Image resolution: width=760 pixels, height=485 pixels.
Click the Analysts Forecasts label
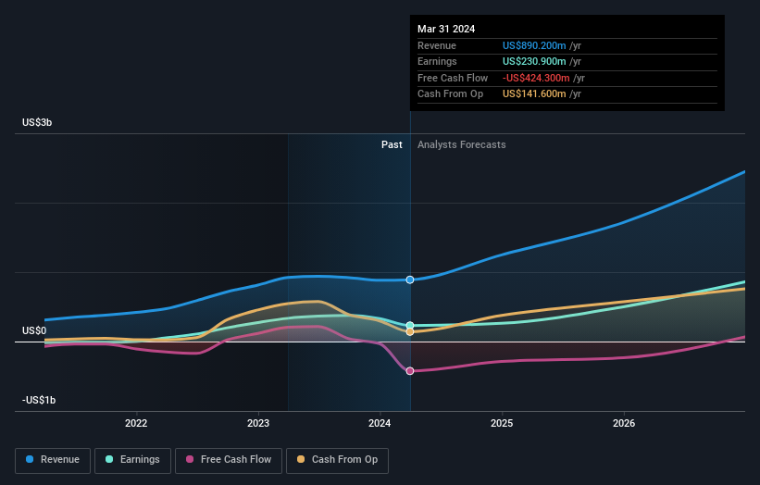[x=461, y=145]
